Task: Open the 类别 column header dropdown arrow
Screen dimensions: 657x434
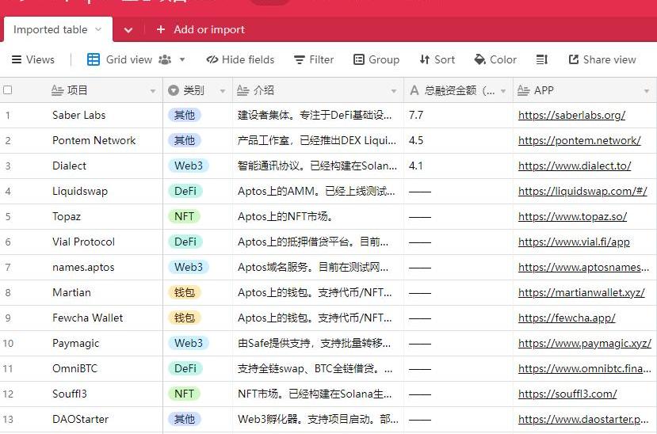Action: coord(222,91)
